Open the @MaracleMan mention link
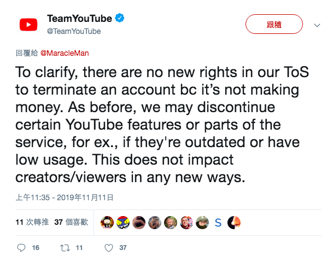This screenshot has width=333, height=262. [65, 53]
